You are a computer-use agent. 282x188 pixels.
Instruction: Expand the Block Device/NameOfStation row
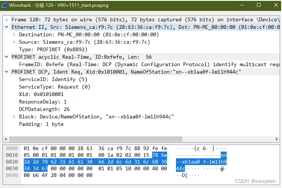14,117
